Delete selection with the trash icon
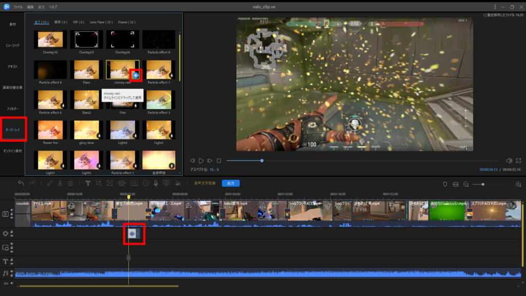The image size is (526, 296). (x=70, y=183)
